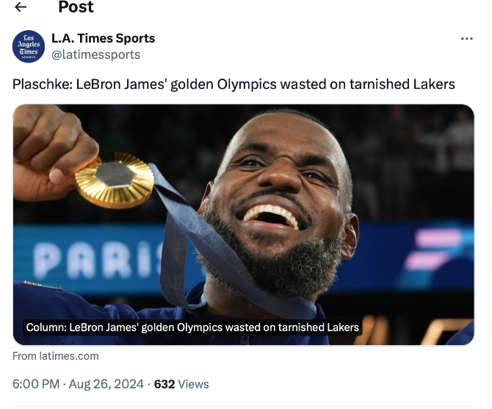Select the Plaschke headline post text

(234, 84)
